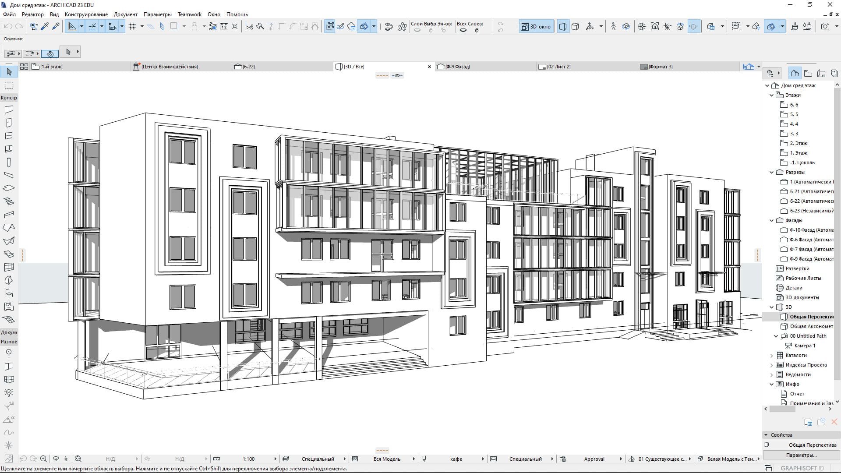The height and width of the screenshot is (473, 841).
Task: Open the Конструирование menu
Action: tap(86, 14)
